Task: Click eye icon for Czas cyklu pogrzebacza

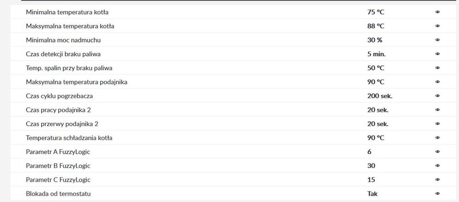Action: tap(437, 96)
